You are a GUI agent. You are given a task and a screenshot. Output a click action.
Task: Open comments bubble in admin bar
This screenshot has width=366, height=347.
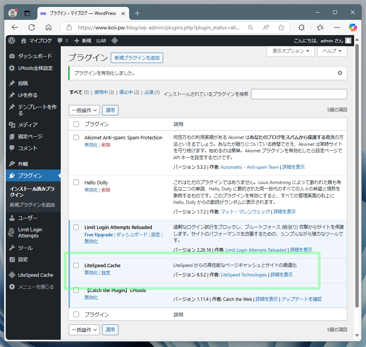point(63,40)
